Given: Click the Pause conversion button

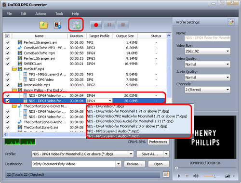Looking at the screenshot, I should coord(109,25).
